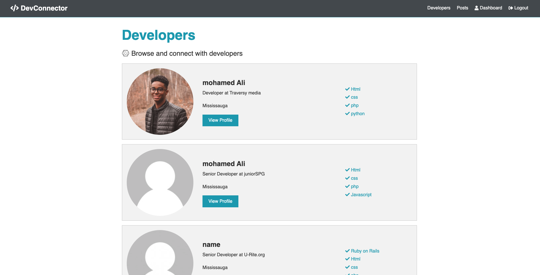Select the css skill link on second card
Image resolution: width=540 pixels, height=275 pixels.
(x=354, y=178)
